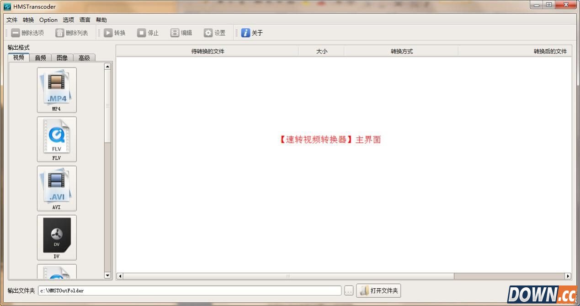Switch to the 图像 tab
This screenshot has width=580, height=306.
coord(62,57)
